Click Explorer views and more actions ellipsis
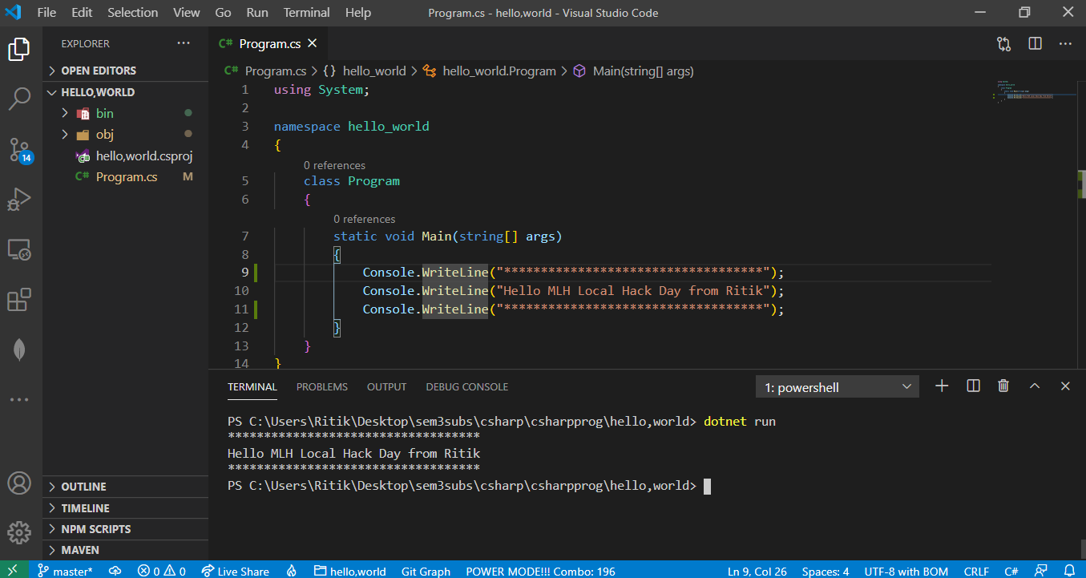The width and height of the screenshot is (1086, 578). point(184,43)
